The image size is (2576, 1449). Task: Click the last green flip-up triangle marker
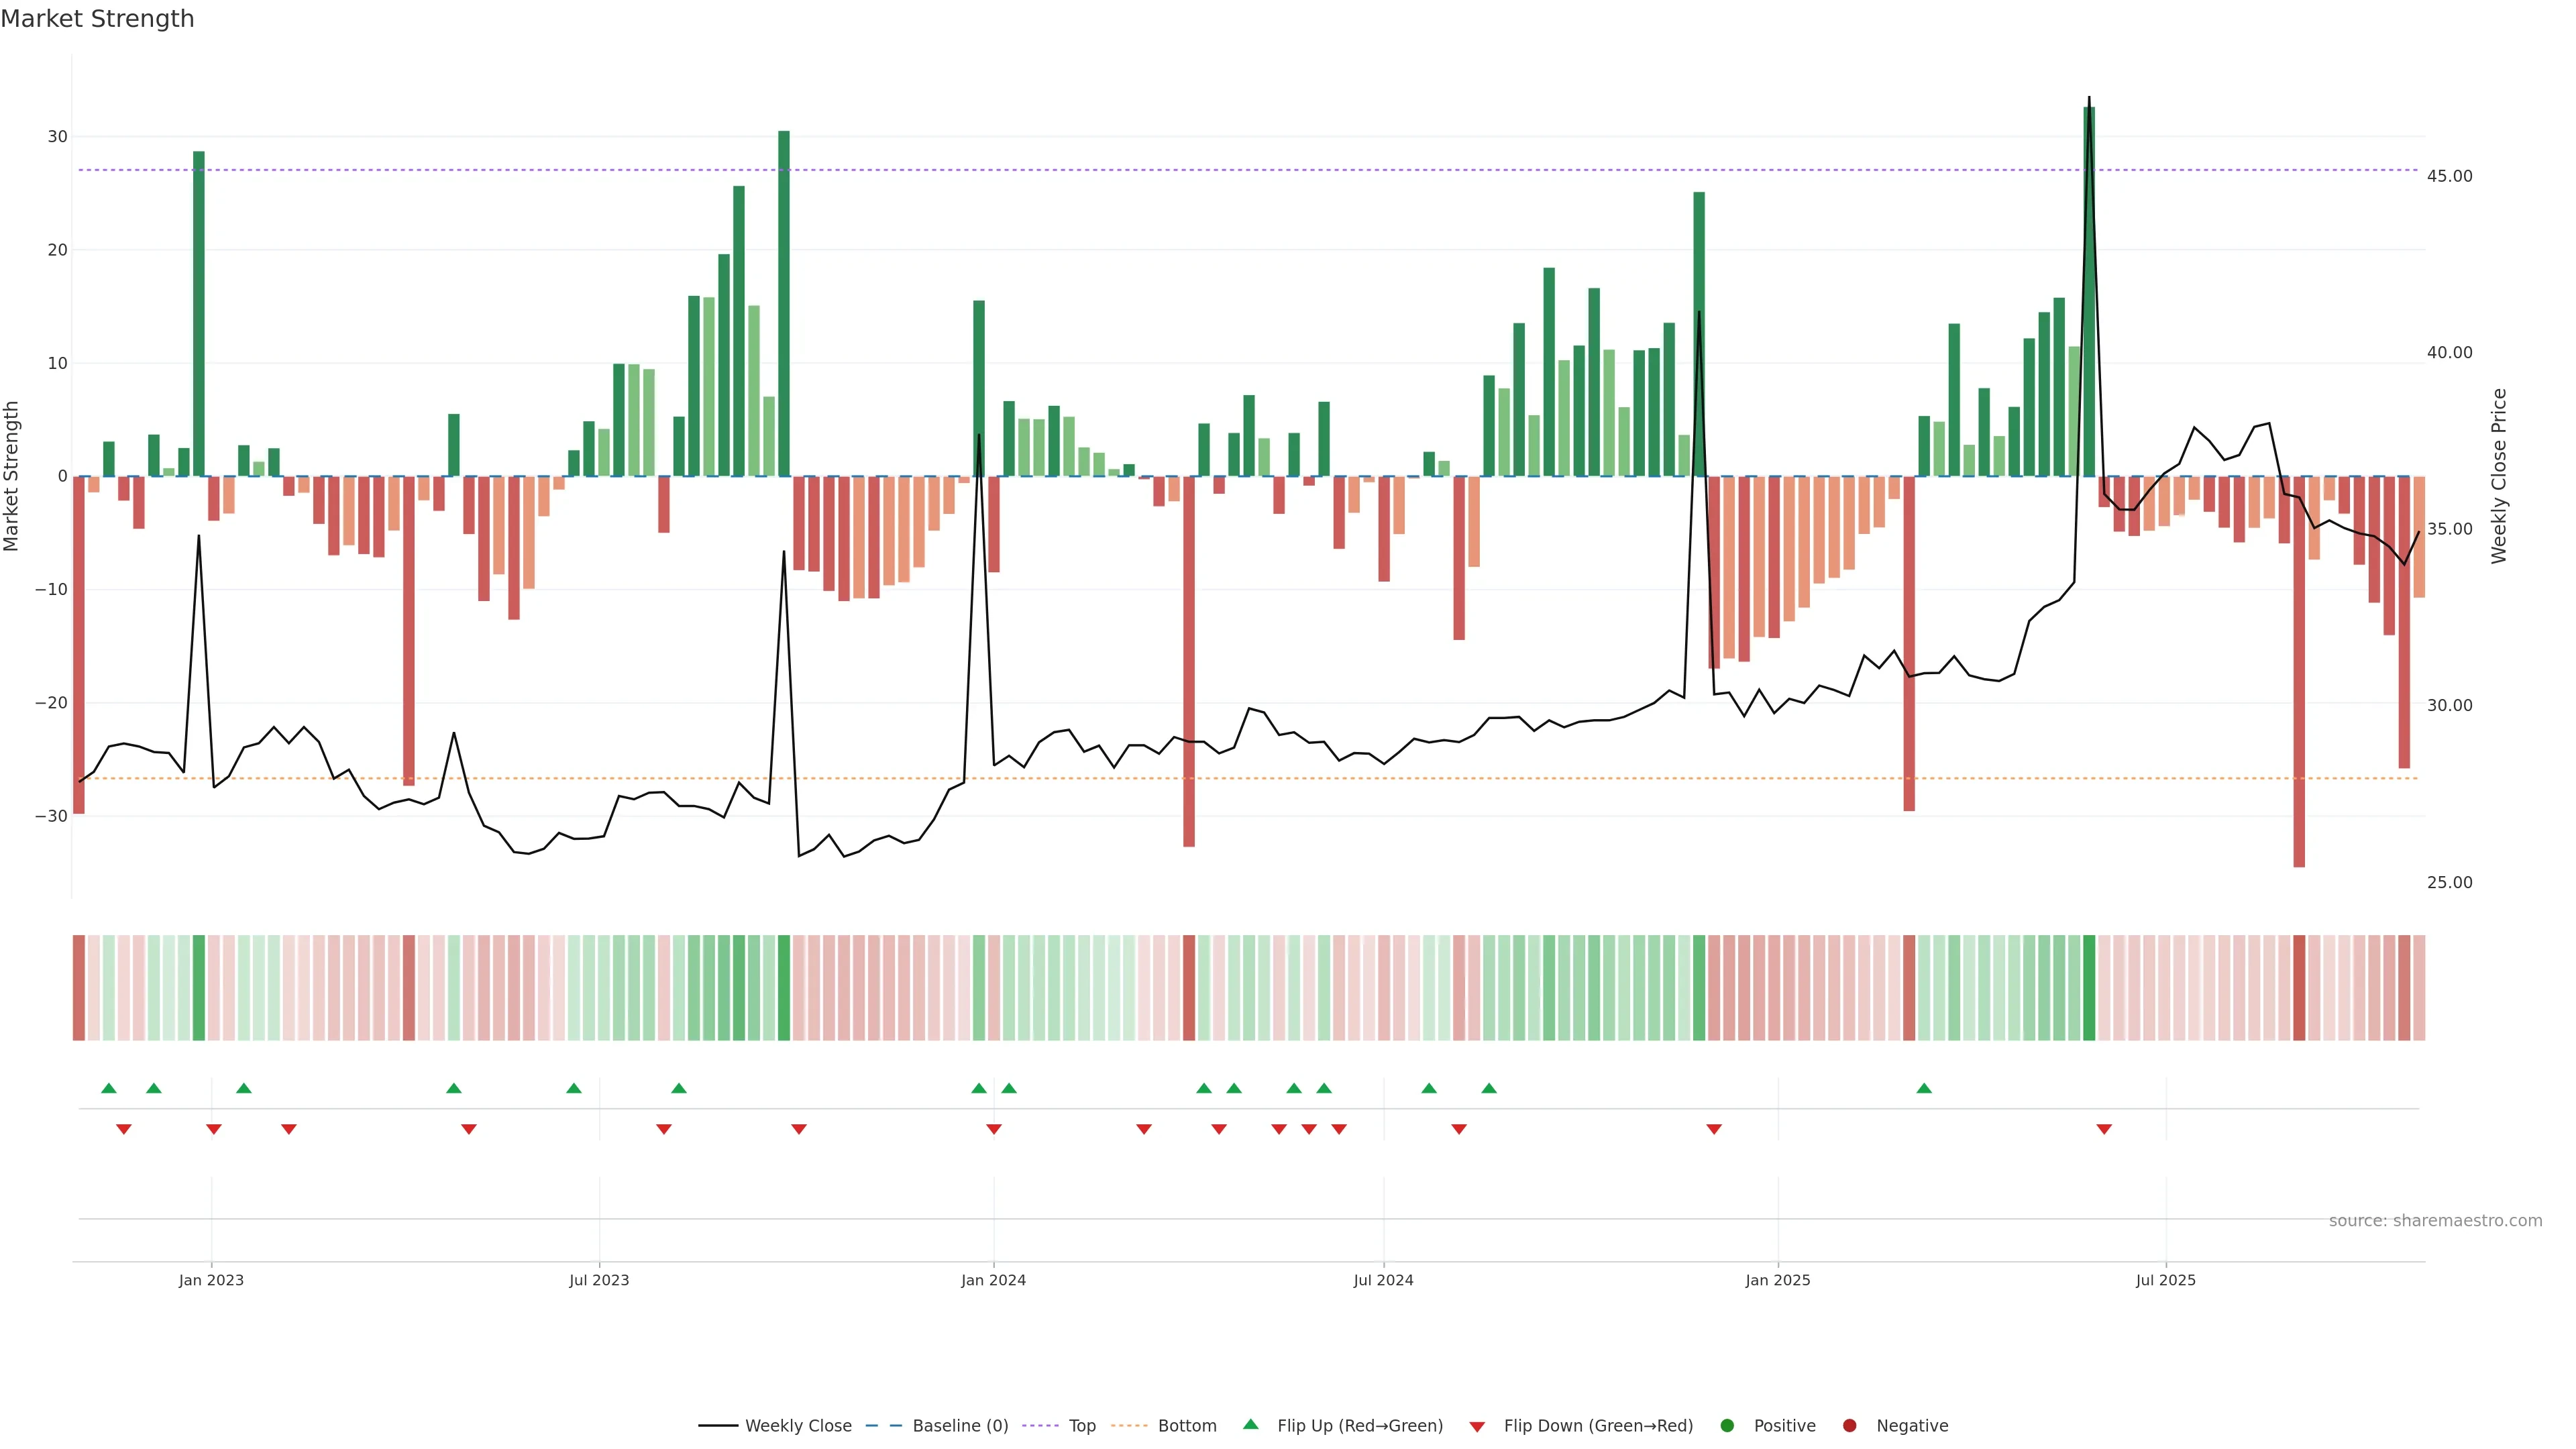(1924, 1088)
